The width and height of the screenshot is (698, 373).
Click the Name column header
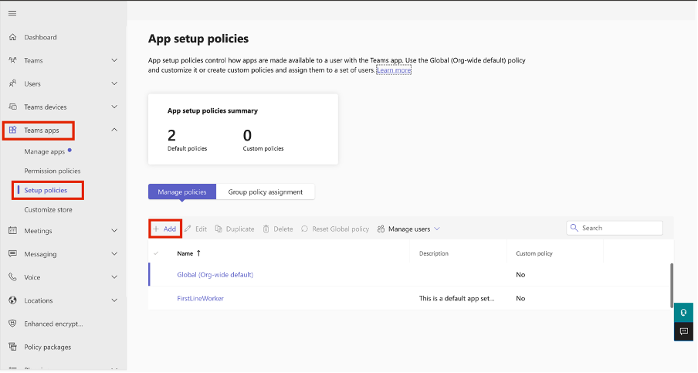[185, 253]
